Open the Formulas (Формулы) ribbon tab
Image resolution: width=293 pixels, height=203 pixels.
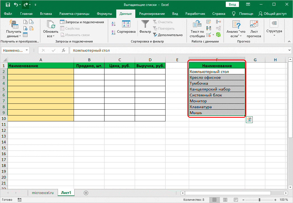[x=104, y=14]
